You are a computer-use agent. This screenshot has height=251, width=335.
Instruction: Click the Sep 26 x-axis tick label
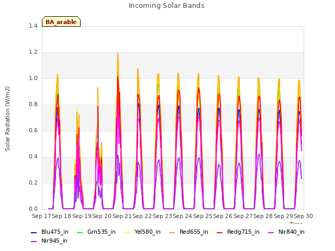(222, 216)
